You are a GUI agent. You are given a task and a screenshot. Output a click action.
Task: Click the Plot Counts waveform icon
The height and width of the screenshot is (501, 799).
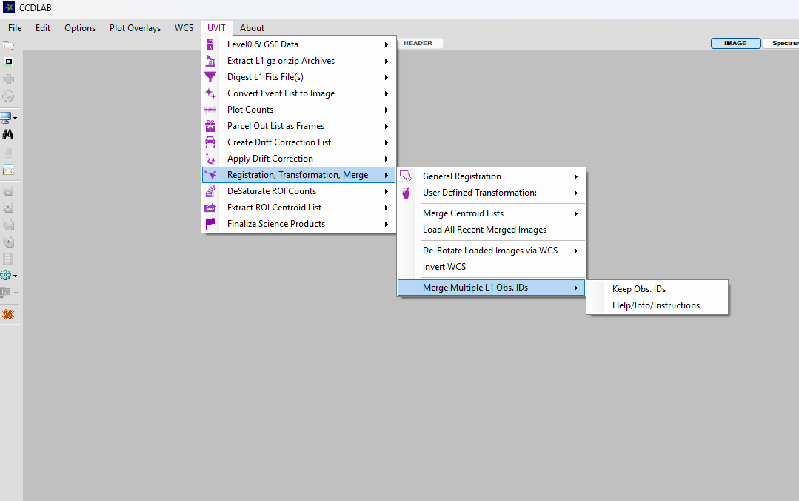point(210,110)
